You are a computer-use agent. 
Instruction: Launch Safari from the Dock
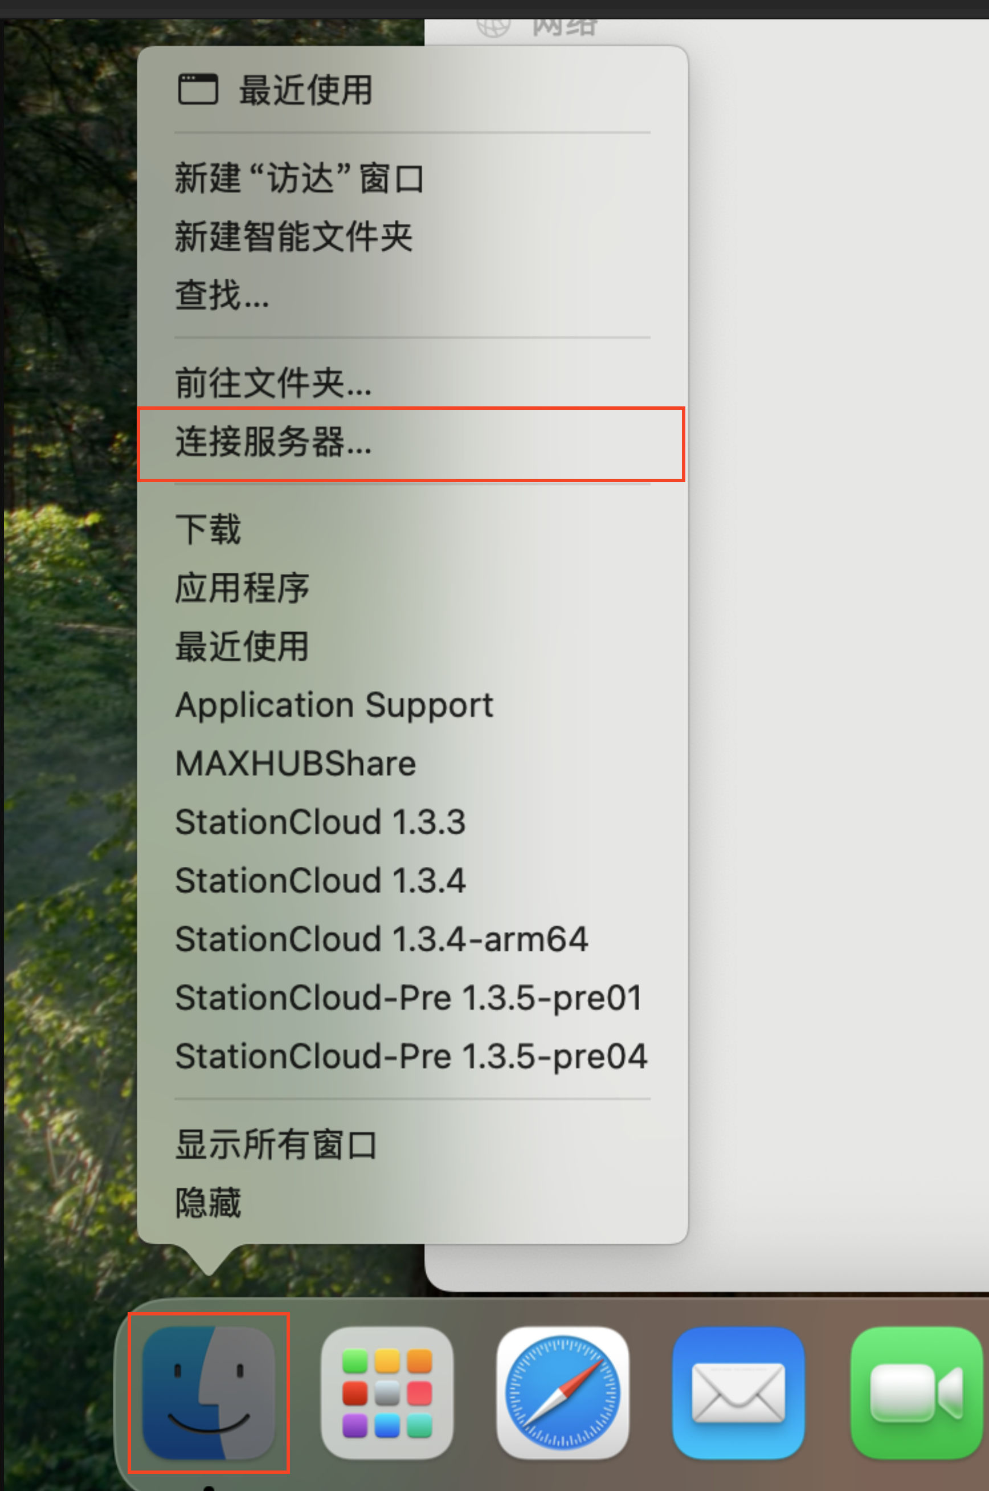[563, 1392]
